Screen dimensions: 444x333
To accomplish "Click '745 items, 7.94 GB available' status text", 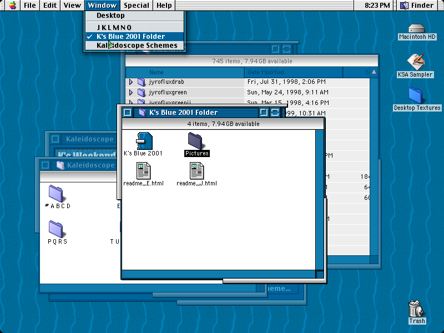I will 252,61.
